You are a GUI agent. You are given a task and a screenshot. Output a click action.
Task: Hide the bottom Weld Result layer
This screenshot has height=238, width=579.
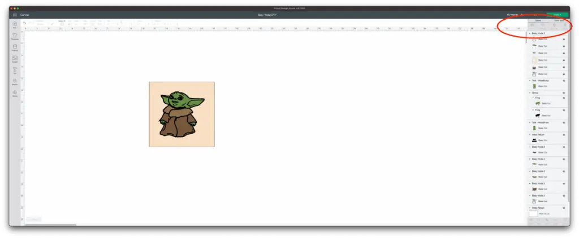(x=564, y=208)
